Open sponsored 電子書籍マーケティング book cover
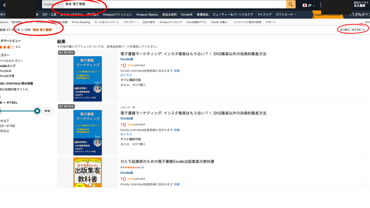 click(x=87, y=132)
